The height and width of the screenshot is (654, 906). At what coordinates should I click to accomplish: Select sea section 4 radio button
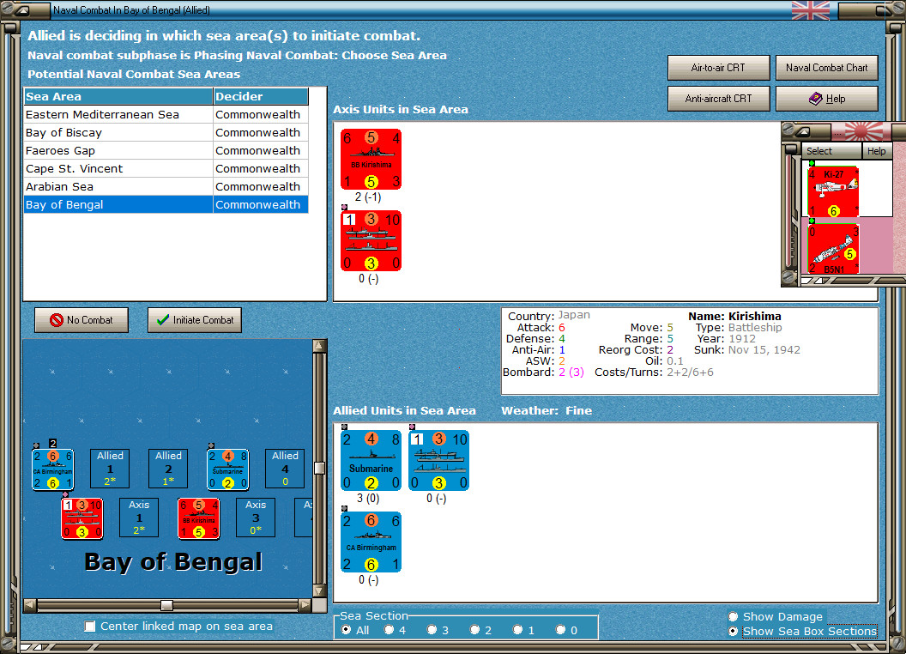[x=389, y=630]
